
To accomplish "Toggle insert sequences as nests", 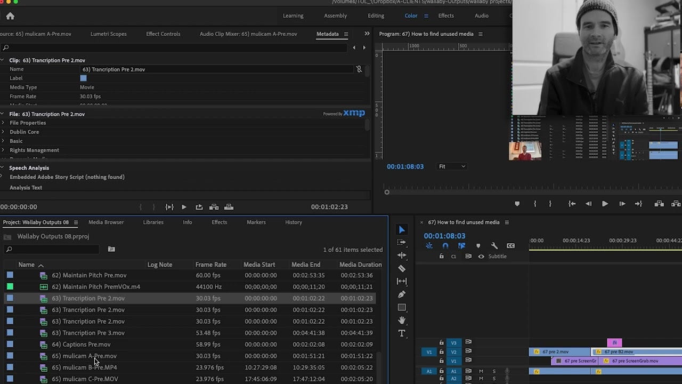I will click(x=429, y=246).
